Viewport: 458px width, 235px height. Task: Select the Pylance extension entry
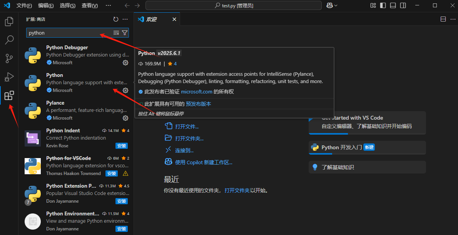tap(76, 111)
